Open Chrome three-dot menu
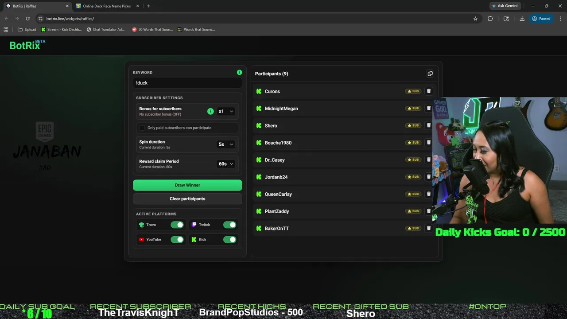Viewport: 567px width, 319px height. tap(561, 19)
